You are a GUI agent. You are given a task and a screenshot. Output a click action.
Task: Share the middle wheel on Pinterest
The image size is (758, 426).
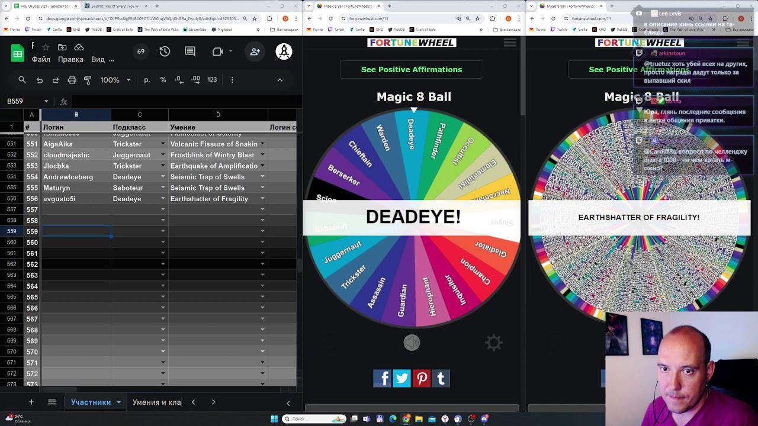pyautogui.click(x=421, y=378)
